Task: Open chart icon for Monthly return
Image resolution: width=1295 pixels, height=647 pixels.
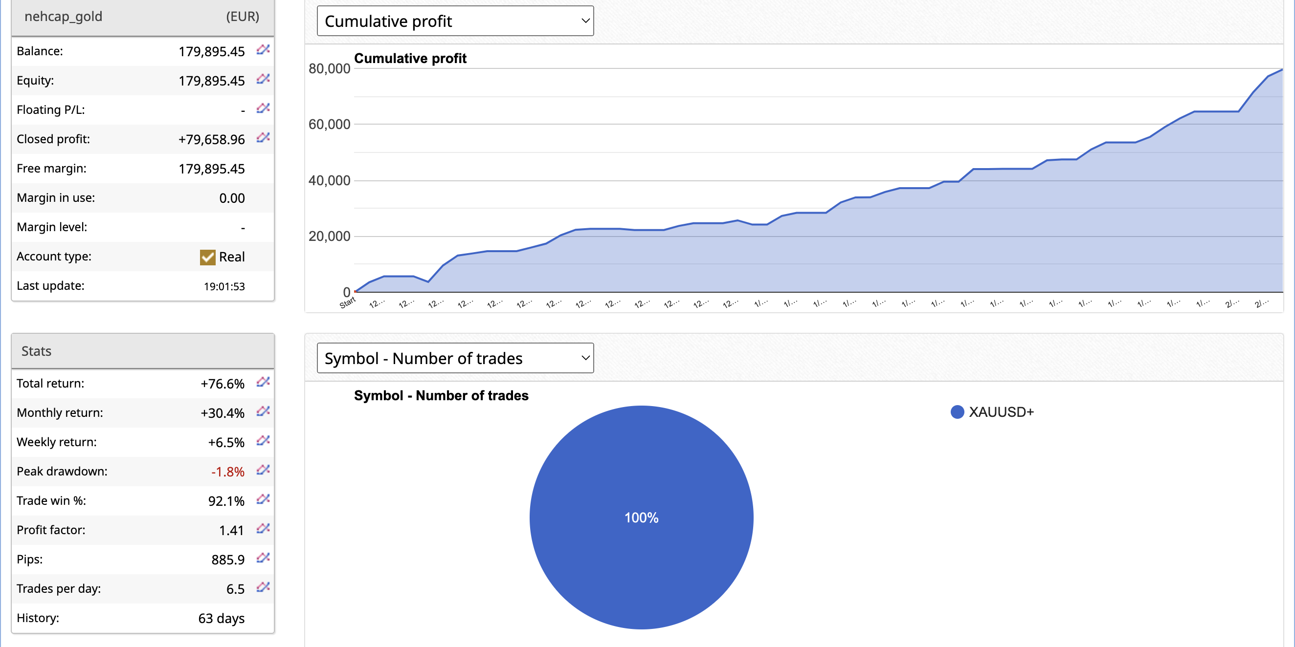Action: click(263, 411)
